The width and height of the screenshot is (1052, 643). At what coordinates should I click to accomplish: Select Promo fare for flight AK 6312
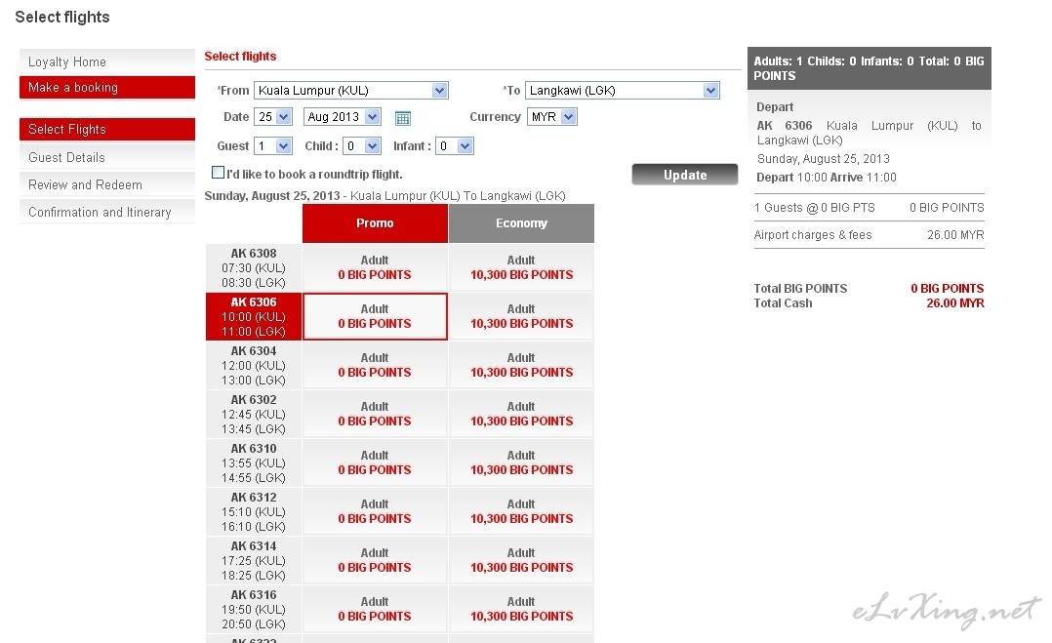point(375,511)
